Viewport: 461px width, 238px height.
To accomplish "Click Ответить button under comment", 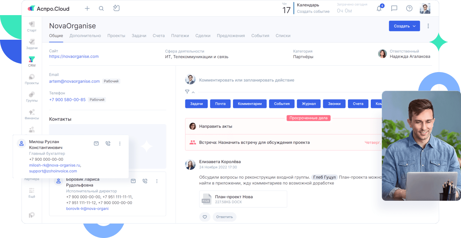I will coord(224,217).
